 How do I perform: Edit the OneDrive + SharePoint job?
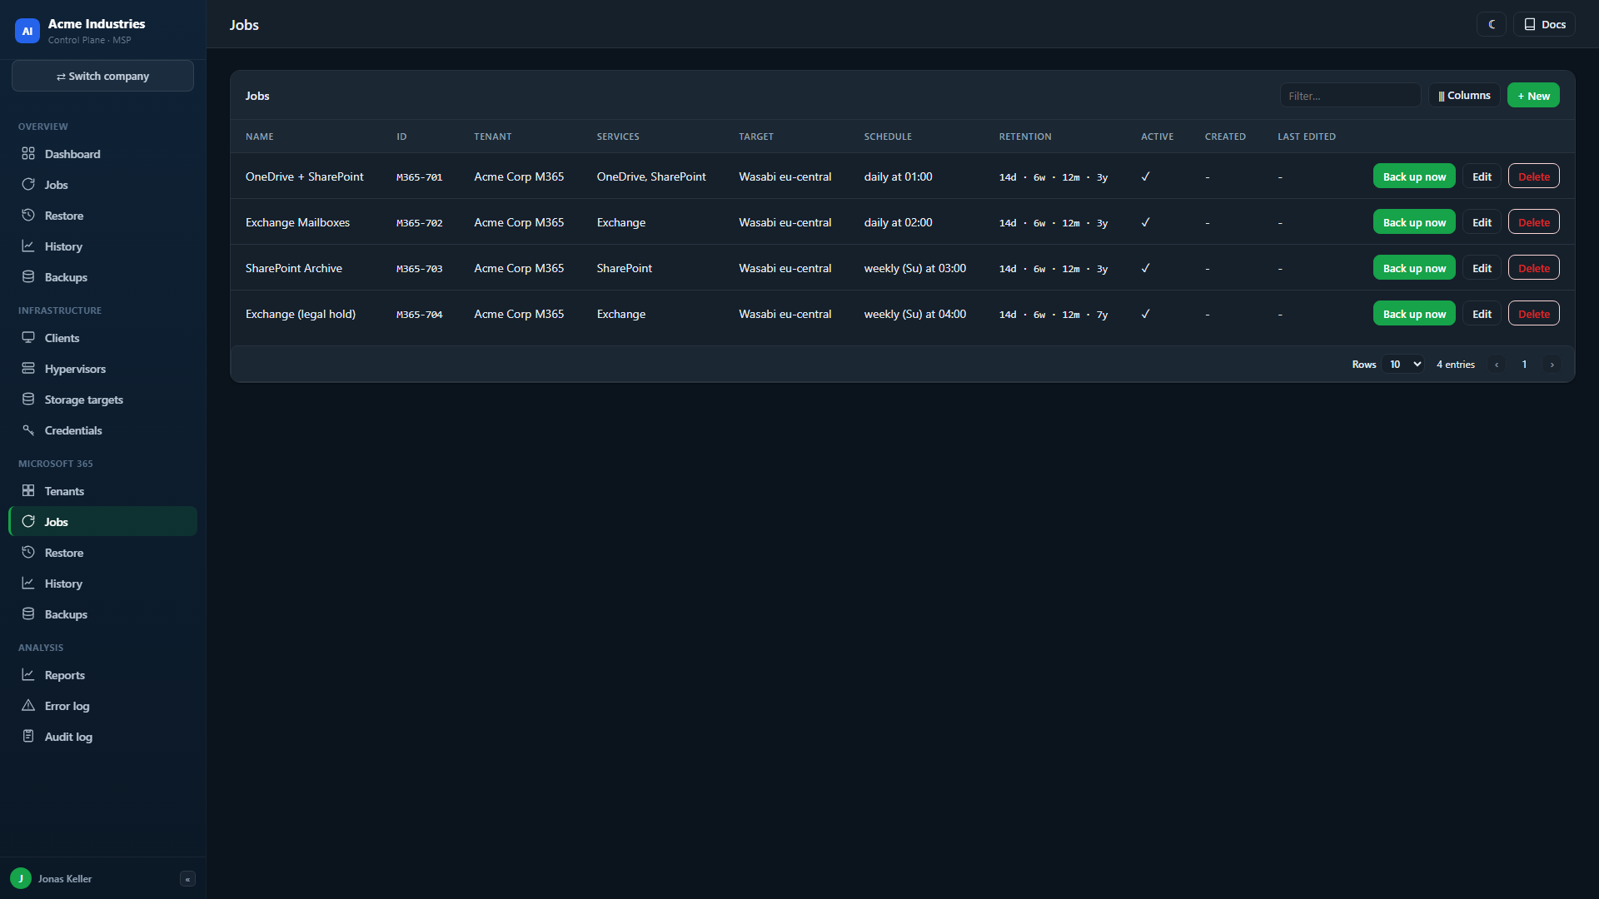click(1482, 176)
